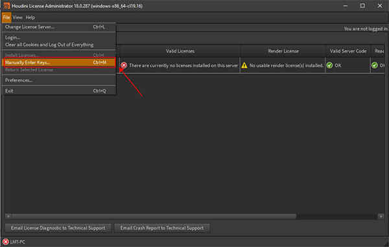This screenshot has height=247, width=389.
Task: Choose Change License Server option
Action: click(59, 27)
